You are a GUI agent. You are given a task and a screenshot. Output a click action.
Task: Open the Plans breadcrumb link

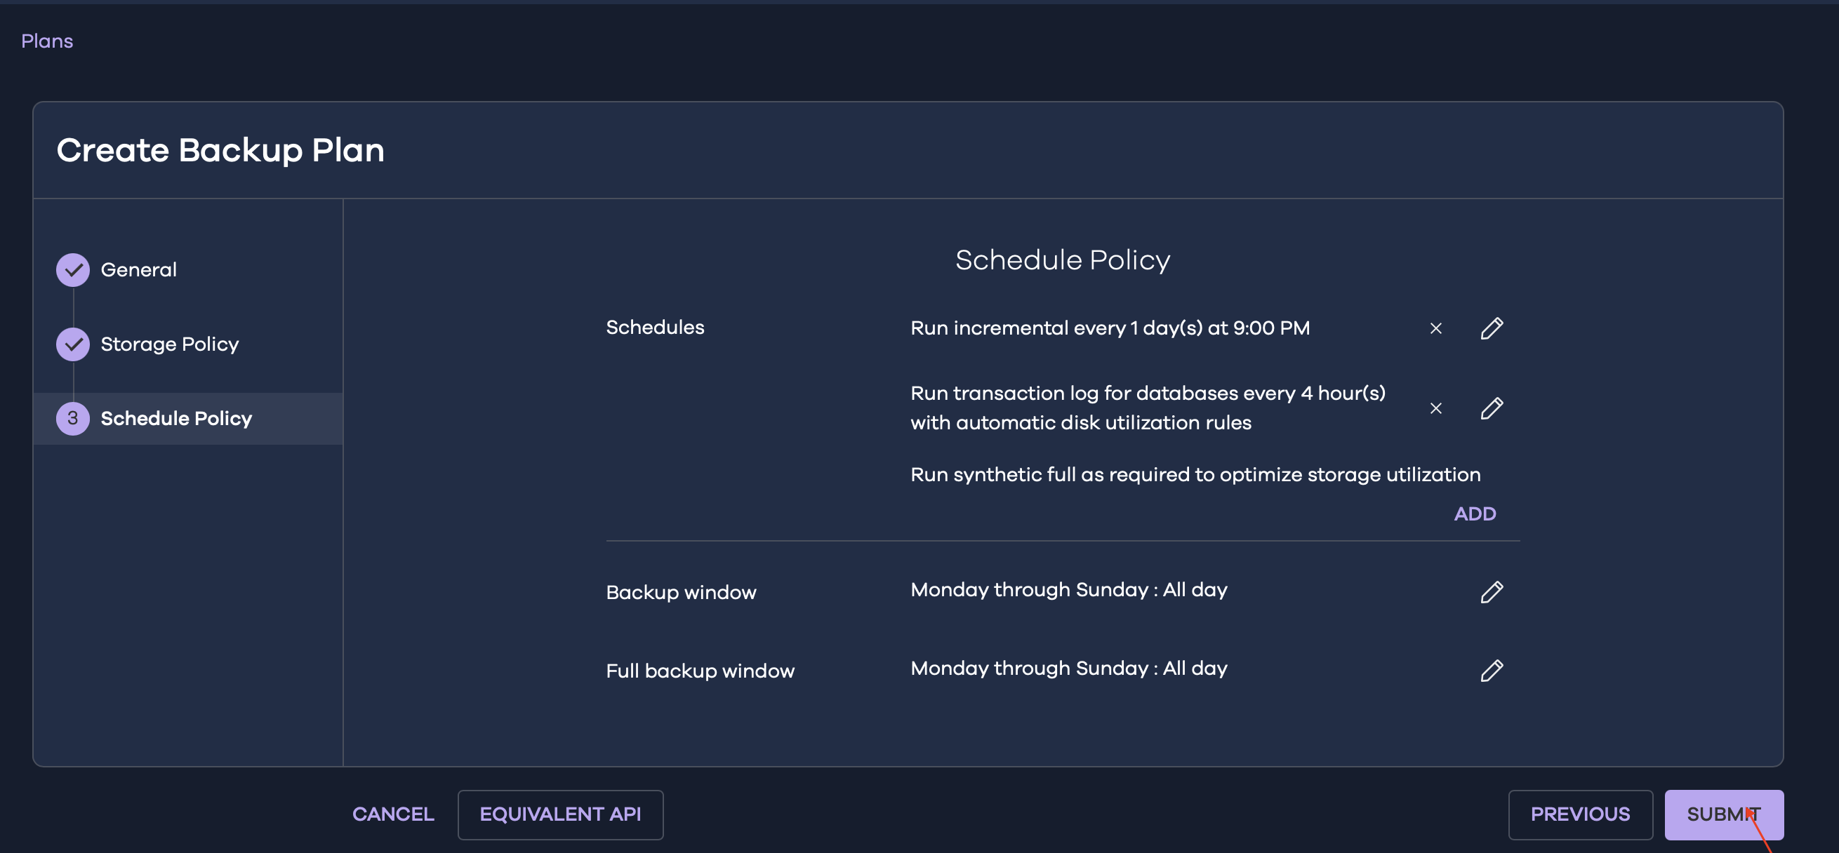(47, 41)
